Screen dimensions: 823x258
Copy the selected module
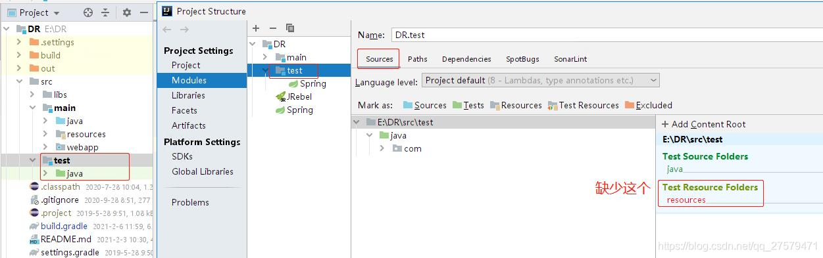click(290, 28)
